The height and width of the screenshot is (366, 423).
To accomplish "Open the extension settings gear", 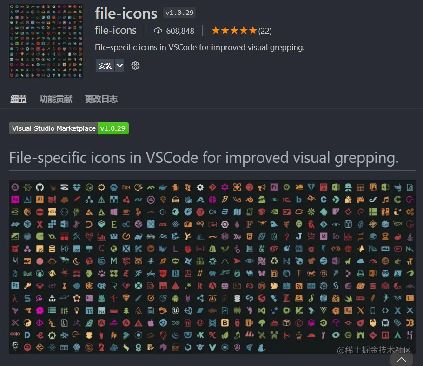I will 135,65.
